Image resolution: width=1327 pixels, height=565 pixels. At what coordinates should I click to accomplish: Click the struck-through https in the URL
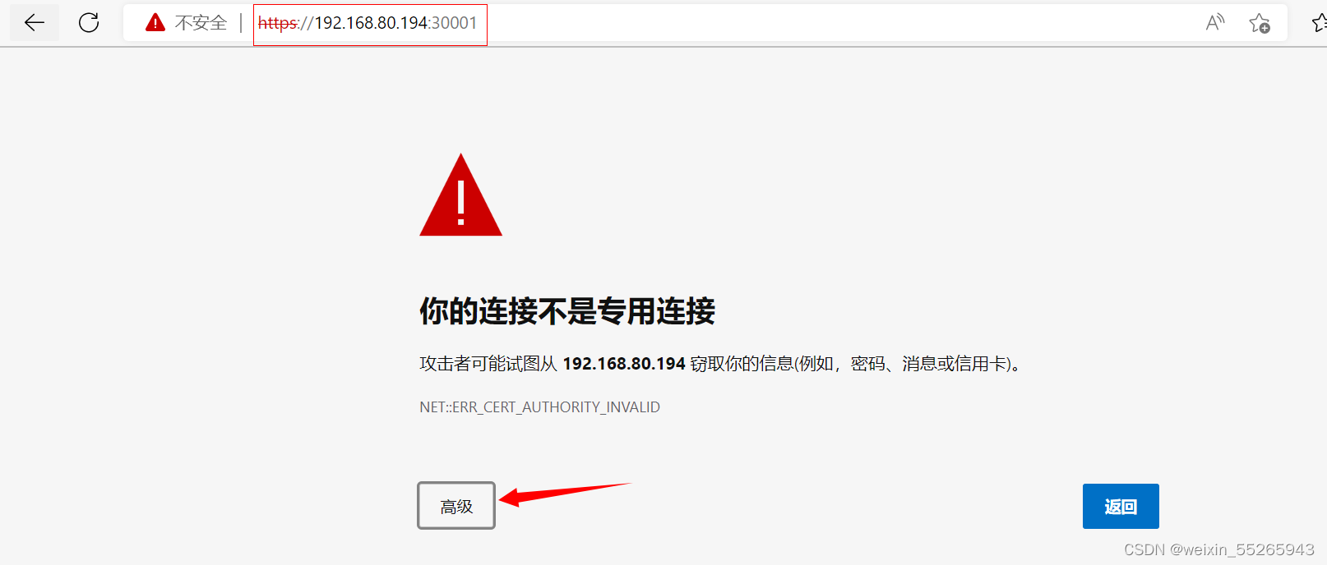278,23
